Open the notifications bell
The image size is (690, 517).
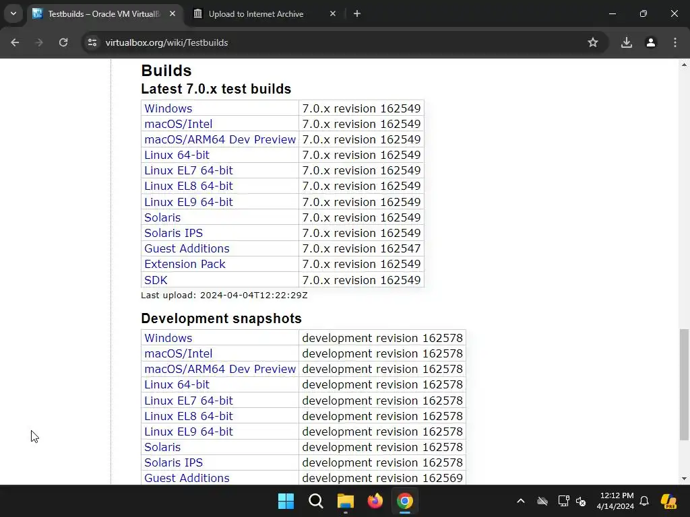(x=644, y=501)
